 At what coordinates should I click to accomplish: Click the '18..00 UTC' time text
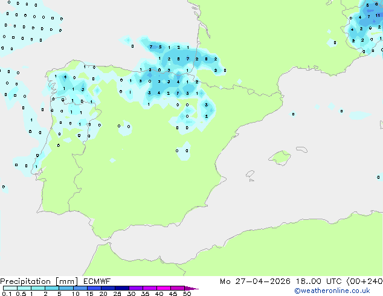click(x=318, y=282)
